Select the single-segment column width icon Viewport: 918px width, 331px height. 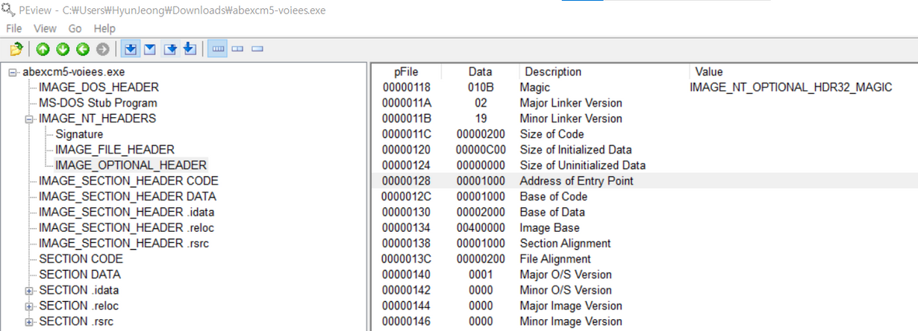coord(257,49)
